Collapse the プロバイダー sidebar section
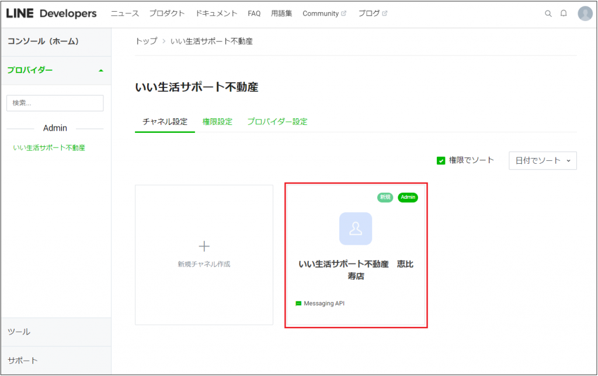The width and height of the screenshot is (598, 376). click(55, 71)
